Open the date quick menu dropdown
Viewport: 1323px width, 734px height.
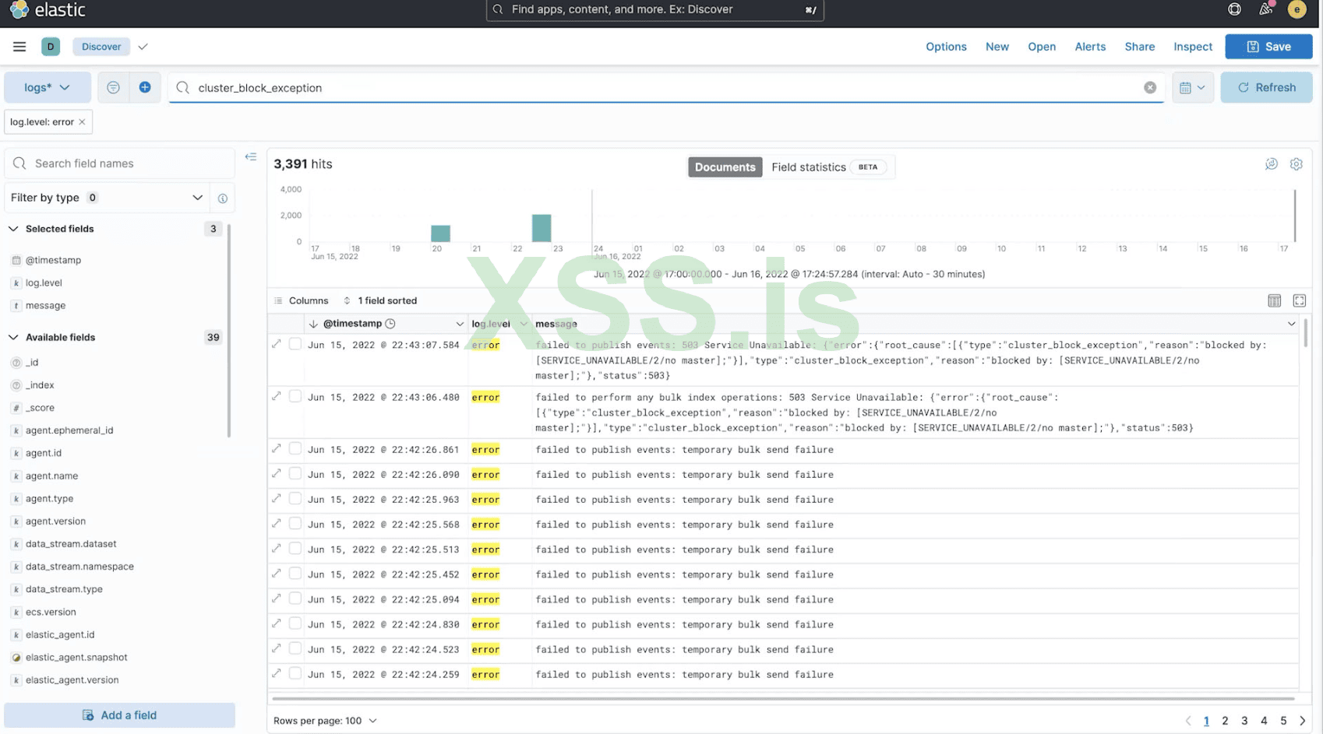[x=1192, y=87]
